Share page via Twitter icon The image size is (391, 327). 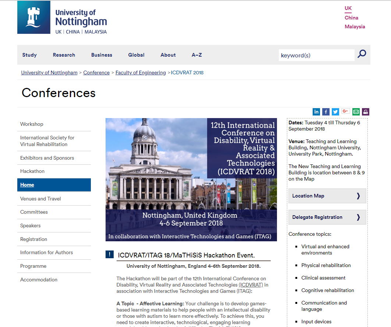click(x=335, y=112)
